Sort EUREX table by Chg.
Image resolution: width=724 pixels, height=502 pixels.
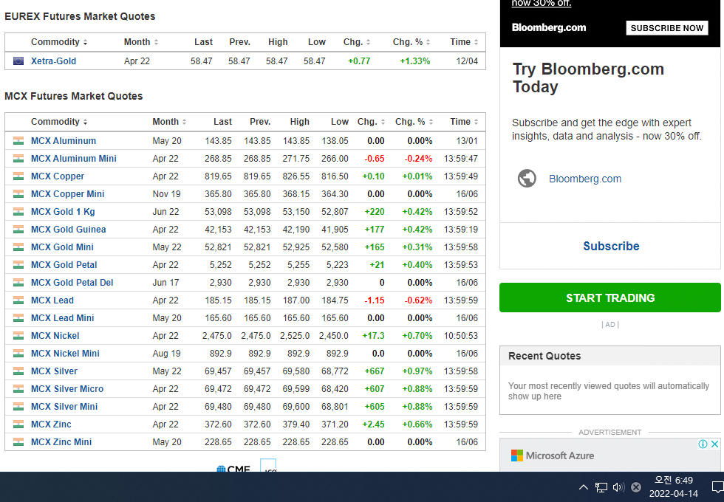coord(356,42)
